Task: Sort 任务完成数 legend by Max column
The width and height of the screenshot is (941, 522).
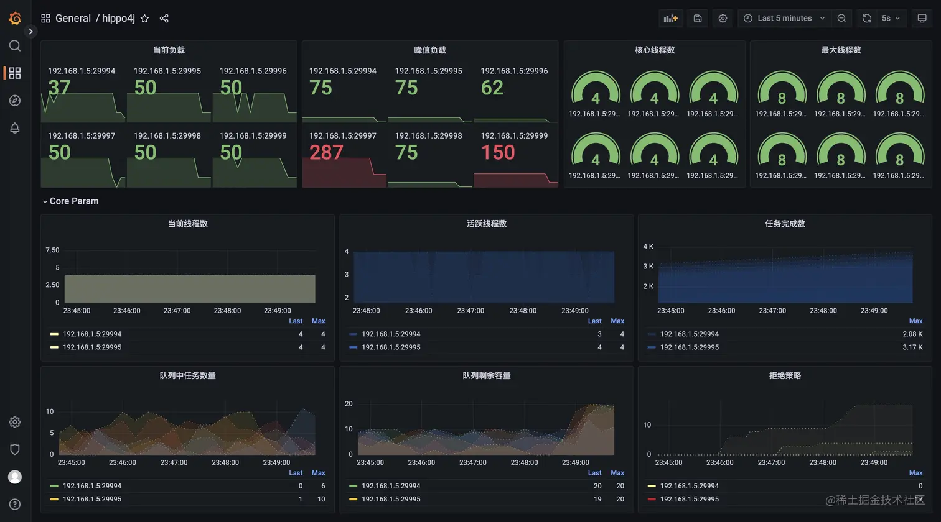Action: coord(915,321)
